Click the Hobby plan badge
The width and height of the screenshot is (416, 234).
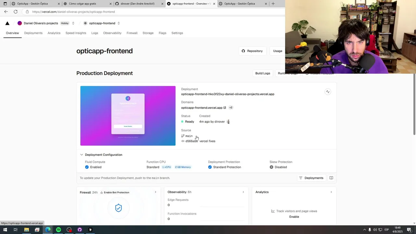(x=65, y=23)
